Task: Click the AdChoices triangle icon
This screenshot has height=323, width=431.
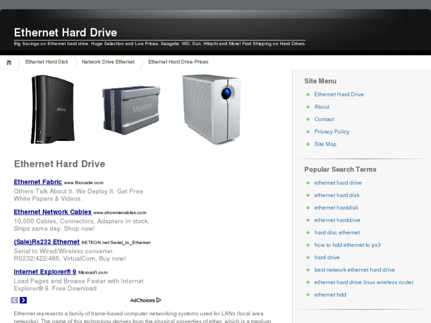Action: (x=159, y=300)
